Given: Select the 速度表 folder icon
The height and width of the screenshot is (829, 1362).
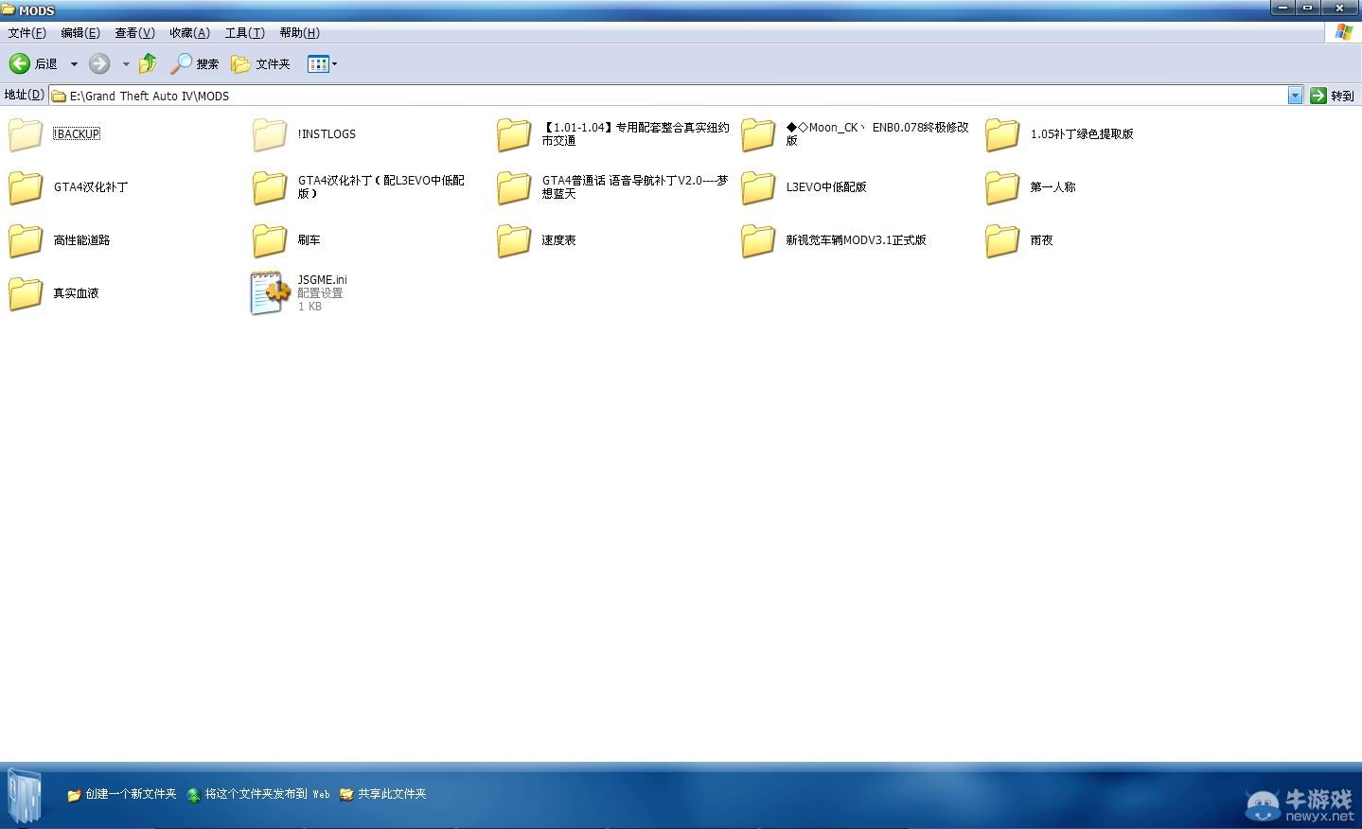Looking at the screenshot, I should pyautogui.click(x=514, y=240).
